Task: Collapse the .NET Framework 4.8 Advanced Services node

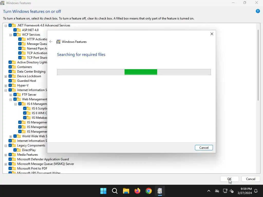Action: coord(6,26)
